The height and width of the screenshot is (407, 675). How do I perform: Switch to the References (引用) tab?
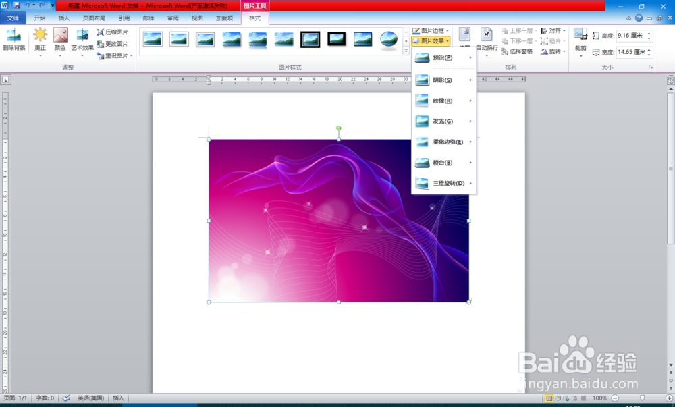(x=124, y=18)
